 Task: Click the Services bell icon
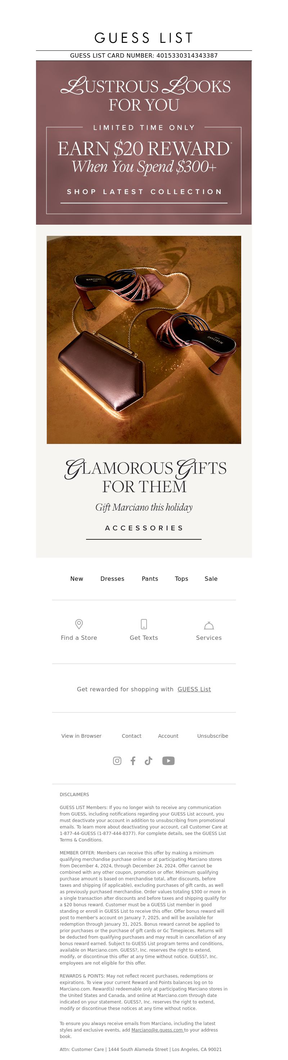(209, 625)
